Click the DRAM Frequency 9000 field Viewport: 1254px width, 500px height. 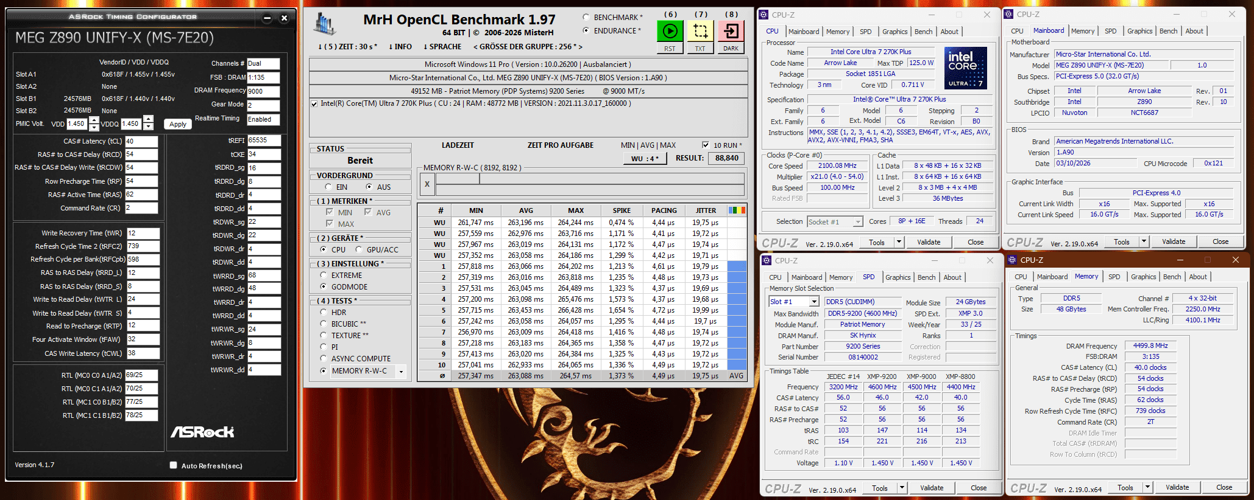point(263,91)
